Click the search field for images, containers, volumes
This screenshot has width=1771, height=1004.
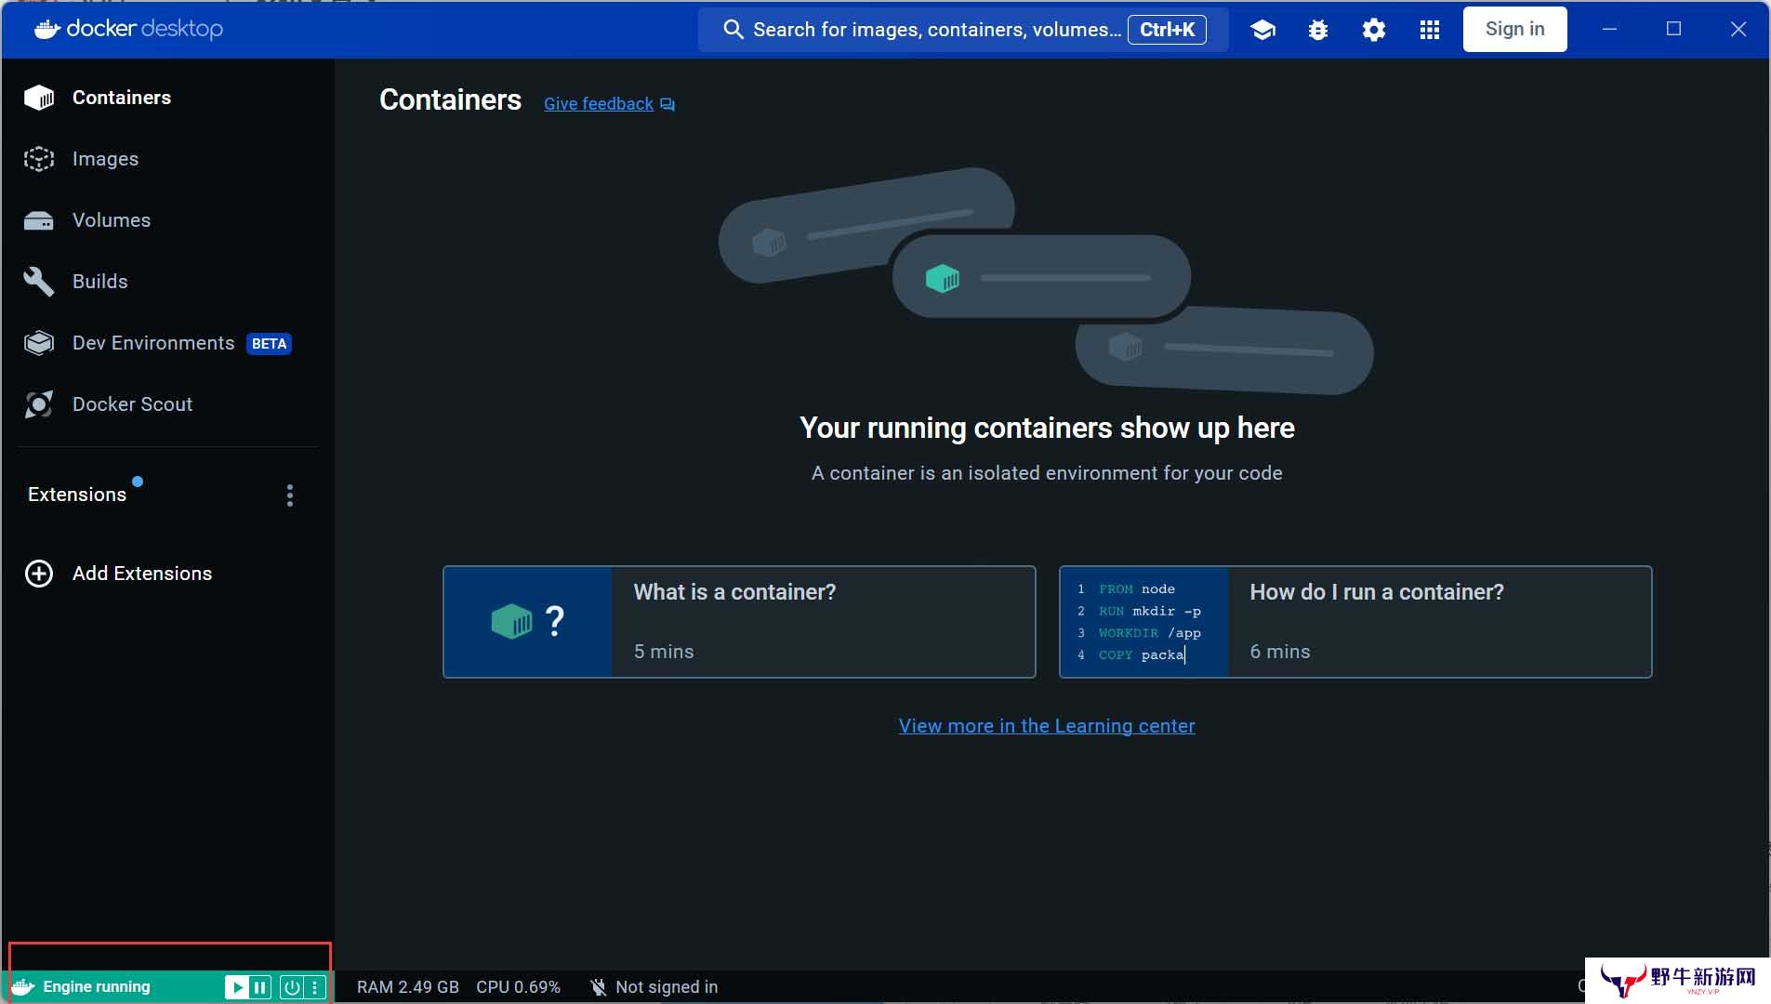click(963, 30)
